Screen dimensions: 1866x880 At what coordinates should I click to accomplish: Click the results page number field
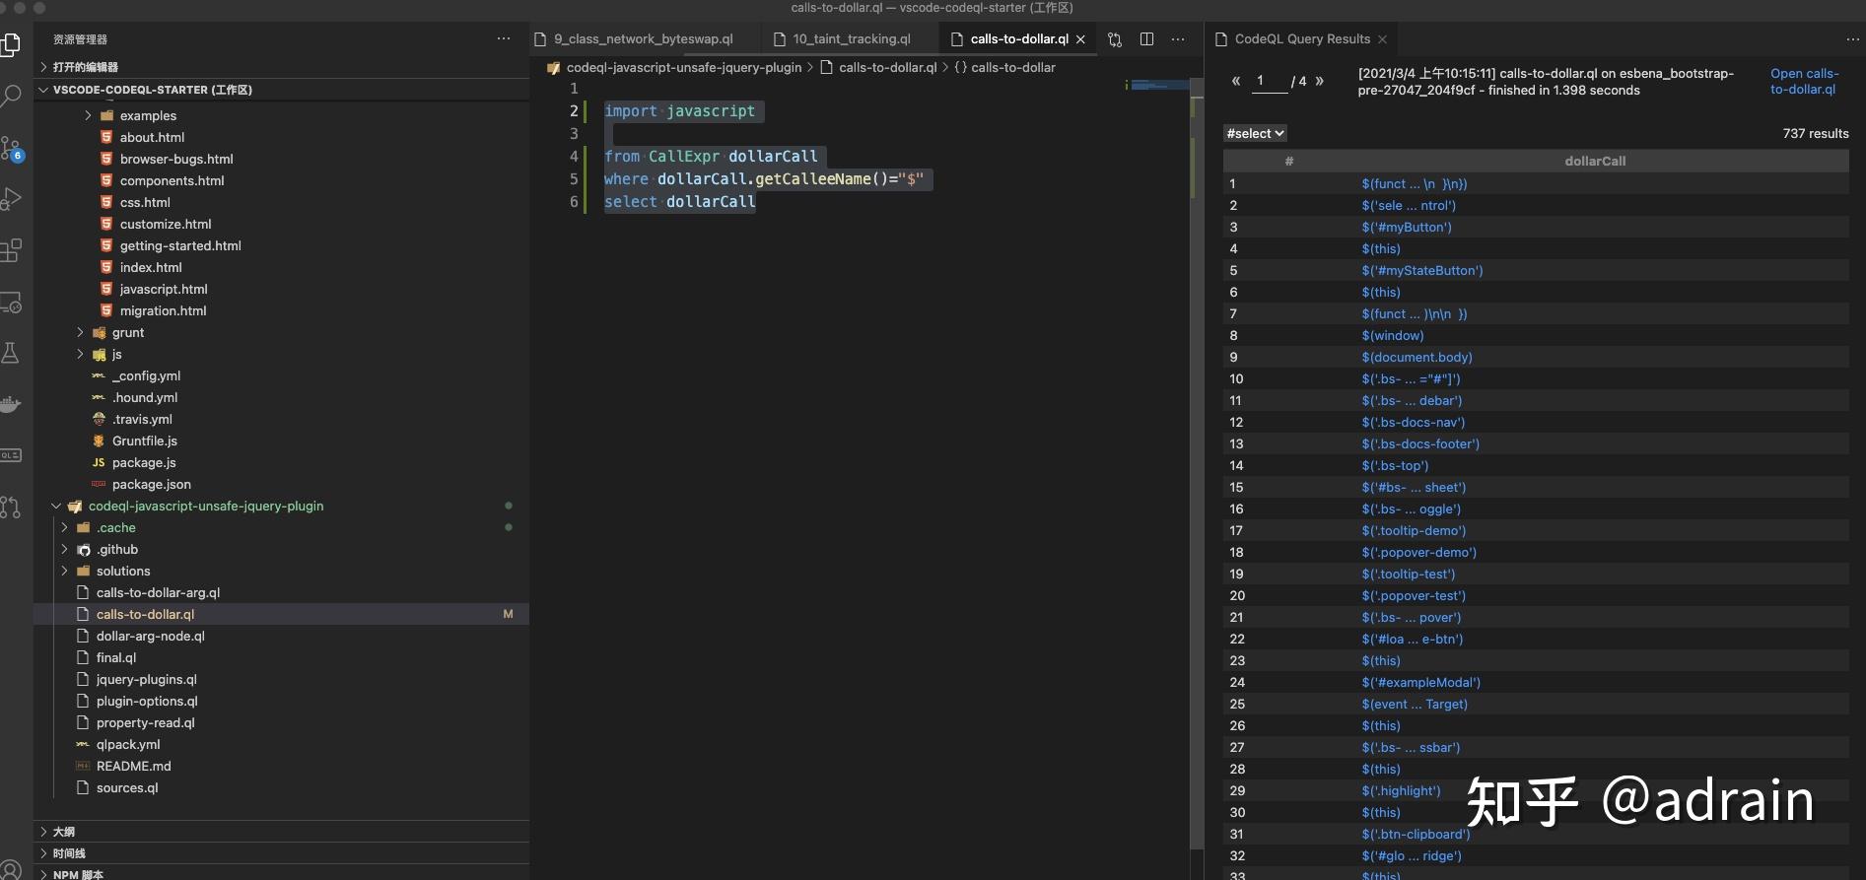click(1269, 81)
